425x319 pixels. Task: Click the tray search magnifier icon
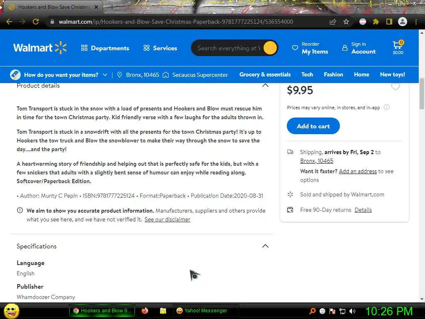pyautogui.click(x=313, y=311)
